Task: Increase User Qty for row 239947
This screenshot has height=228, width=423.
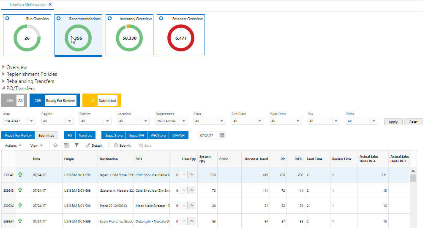Action: coord(191,175)
